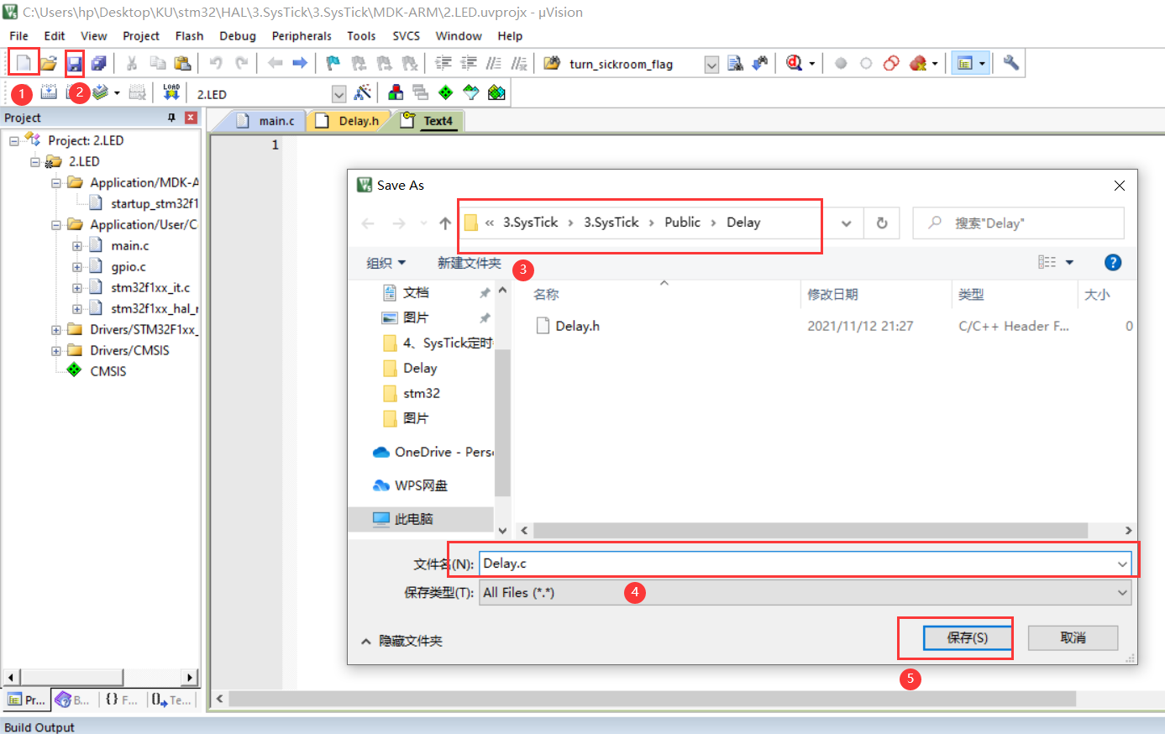Open the find text dropdown next to turn_sickroom_flag
1165x734 pixels.
coord(711,64)
